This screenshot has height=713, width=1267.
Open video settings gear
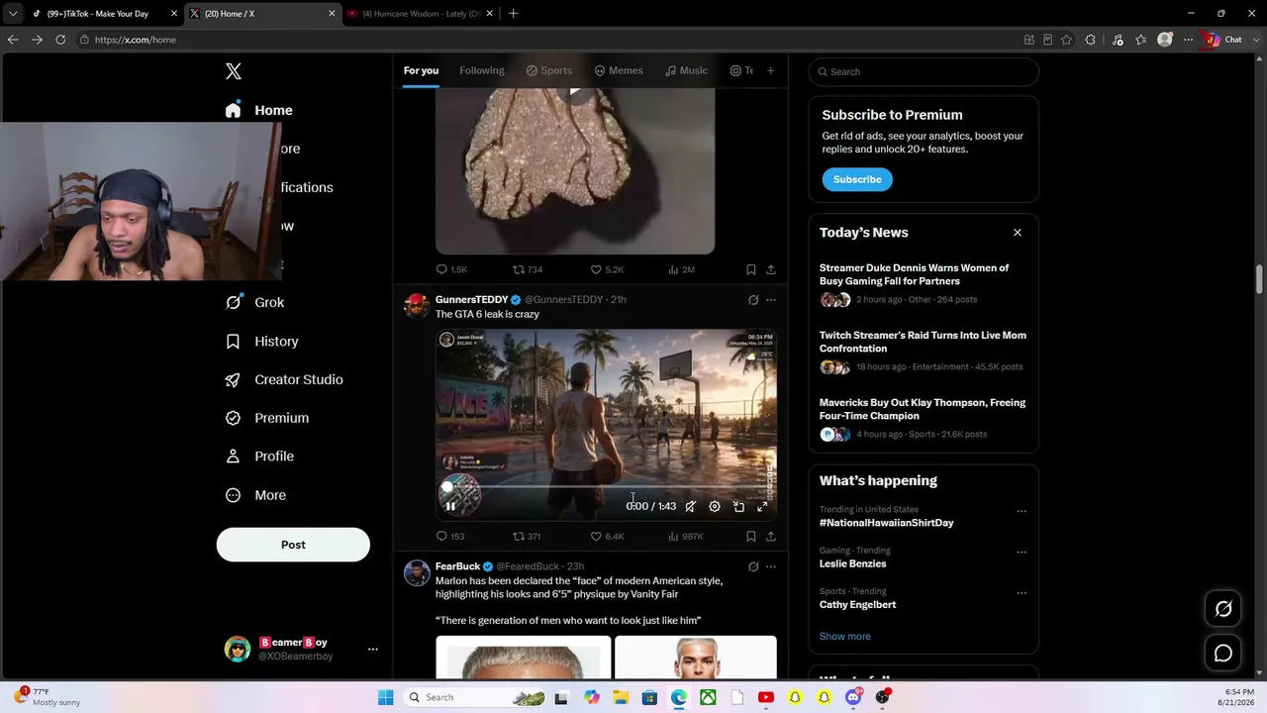point(715,506)
